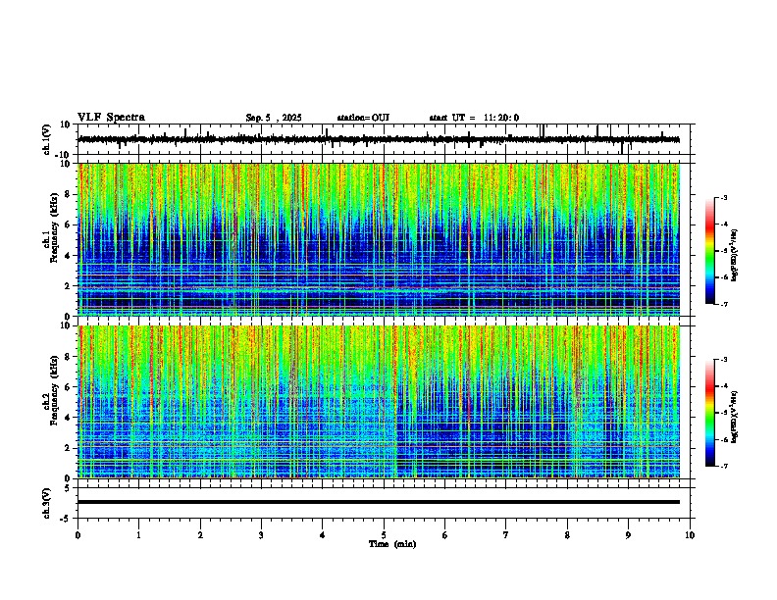Click the ch.2 spectrogram color scale bar

710,413
